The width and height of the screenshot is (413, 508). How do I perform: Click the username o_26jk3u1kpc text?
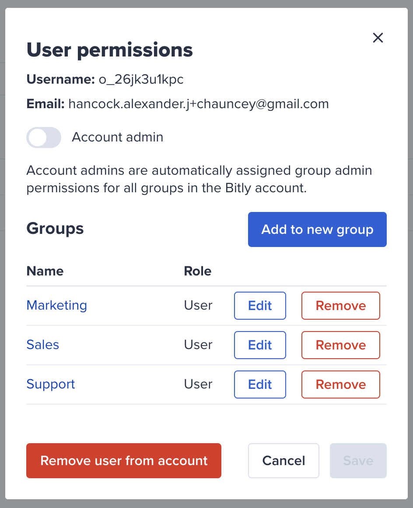(x=141, y=79)
